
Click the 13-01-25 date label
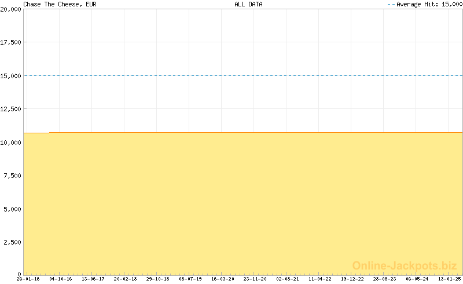(449, 279)
